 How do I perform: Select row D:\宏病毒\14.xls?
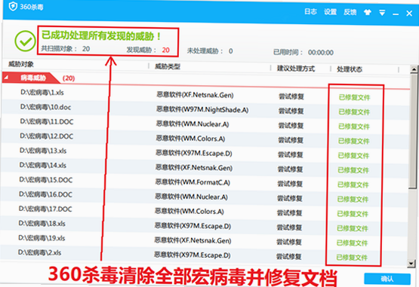pyautogui.click(x=204, y=166)
